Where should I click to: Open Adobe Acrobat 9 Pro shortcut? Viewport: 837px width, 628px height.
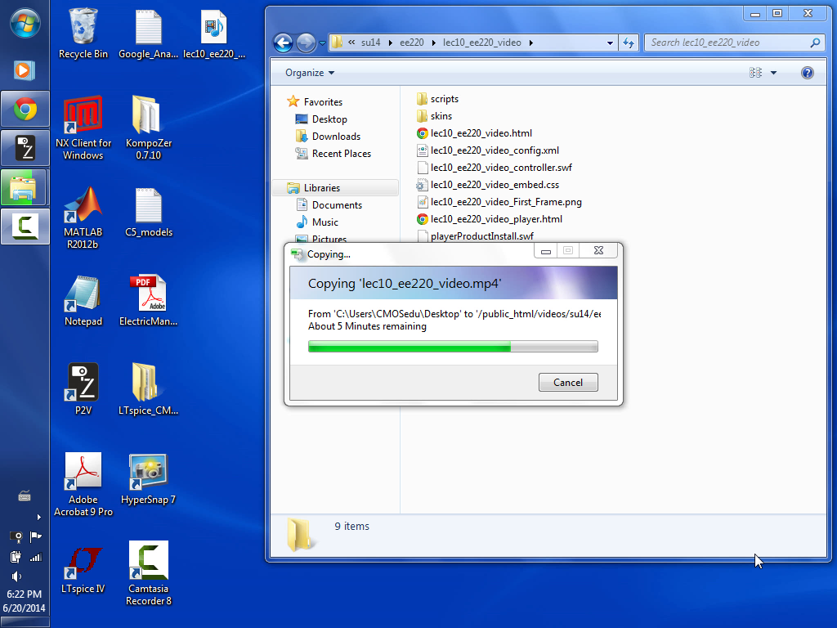pos(83,473)
